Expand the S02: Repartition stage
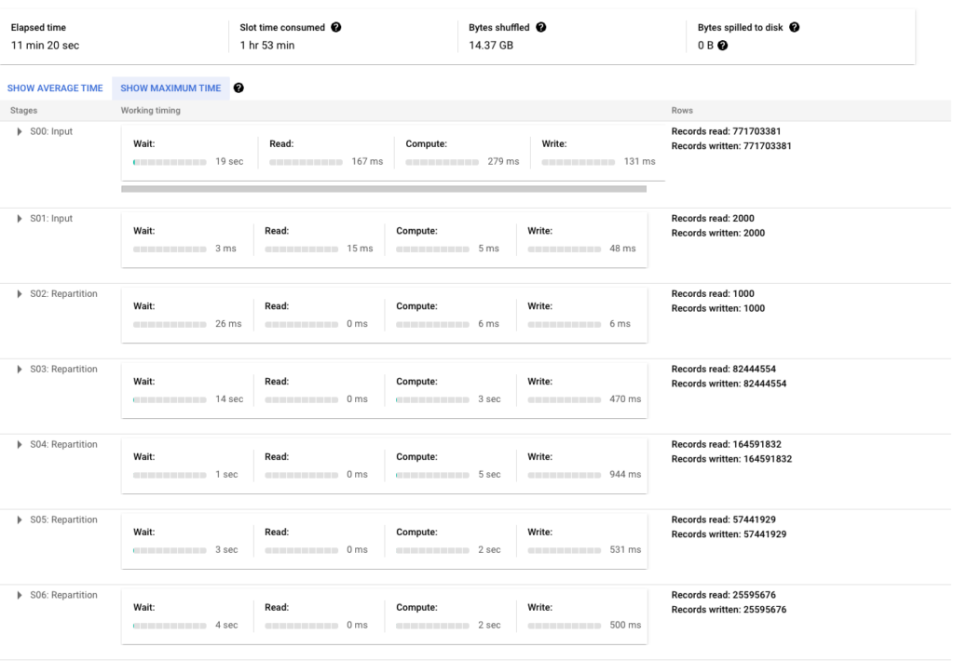 pyautogui.click(x=18, y=293)
